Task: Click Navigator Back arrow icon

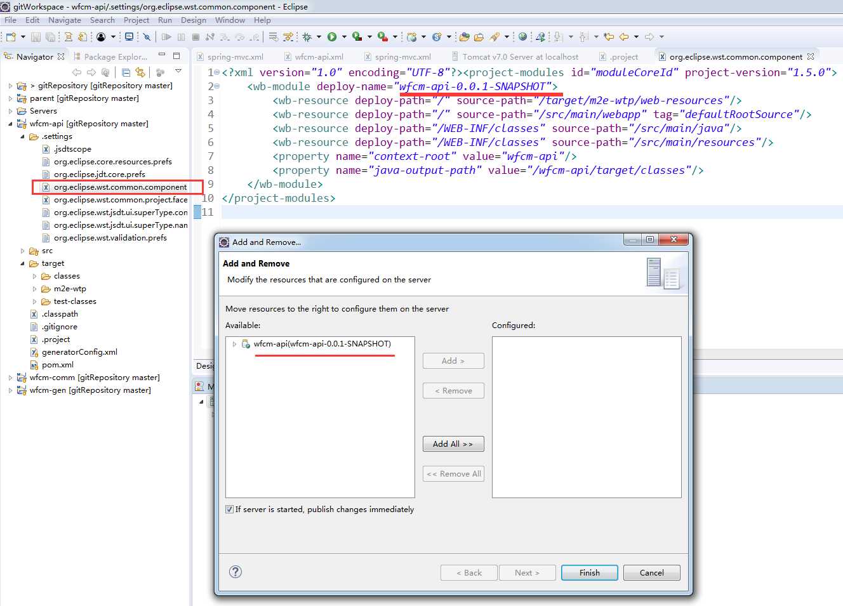Action: click(77, 72)
